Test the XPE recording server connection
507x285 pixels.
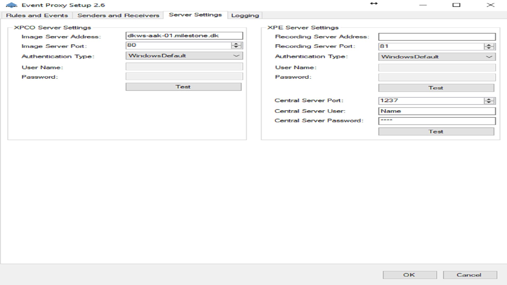point(436,88)
